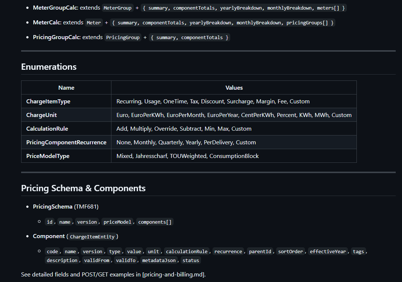Select the PricingComponentRecurrence table cell

point(66,142)
